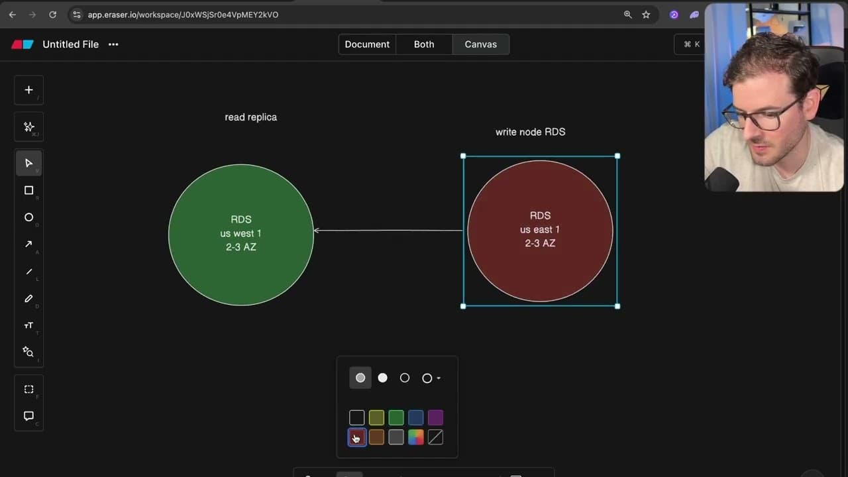
Task: Open the outline style dropdown arrow
Action: tap(439, 378)
